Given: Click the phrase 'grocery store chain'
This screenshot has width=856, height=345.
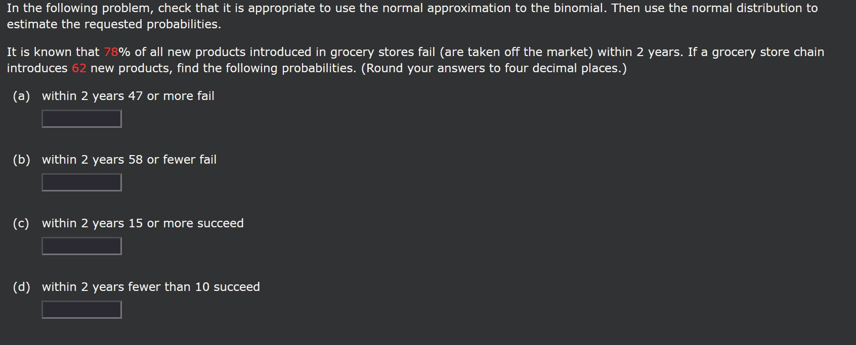Looking at the screenshot, I should (768, 52).
